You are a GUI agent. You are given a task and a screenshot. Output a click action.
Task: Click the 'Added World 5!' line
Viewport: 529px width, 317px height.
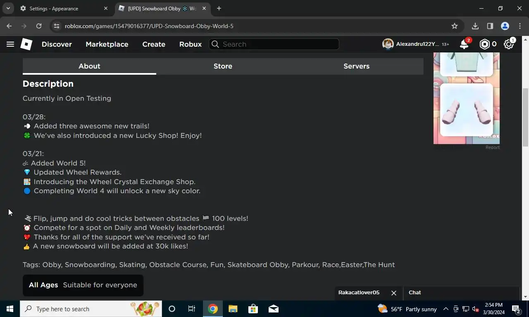click(x=54, y=163)
